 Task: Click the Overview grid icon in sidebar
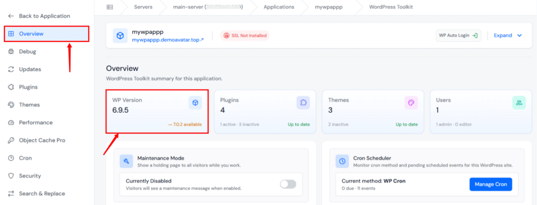tap(12, 34)
